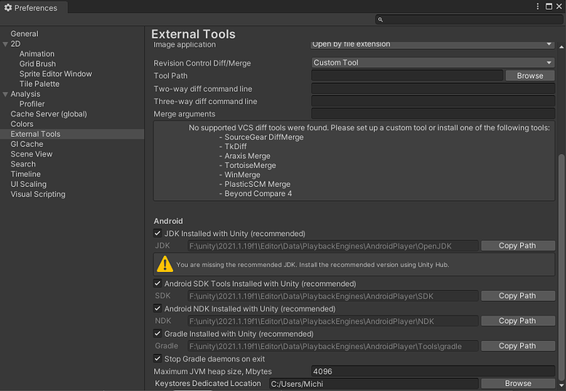Open Revision Control Diff/Merge dropdown
Image resolution: width=566 pixels, height=391 pixels.
tap(433, 62)
